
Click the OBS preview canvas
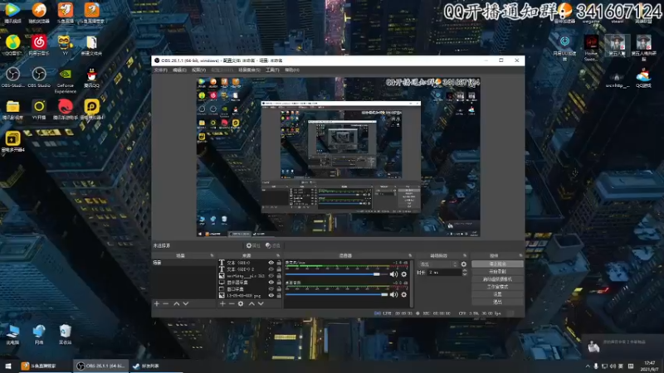(x=338, y=157)
